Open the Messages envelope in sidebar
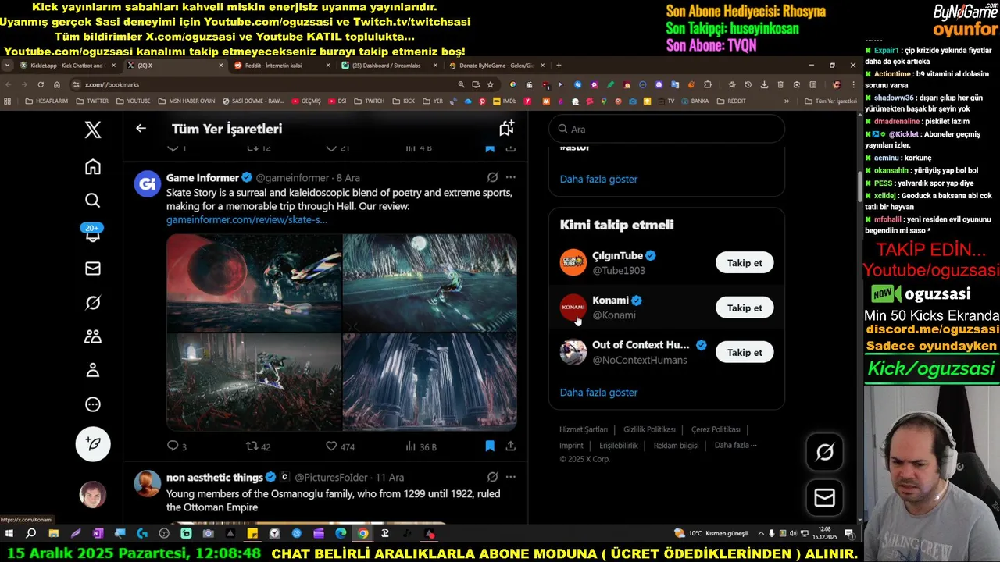 (93, 269)
